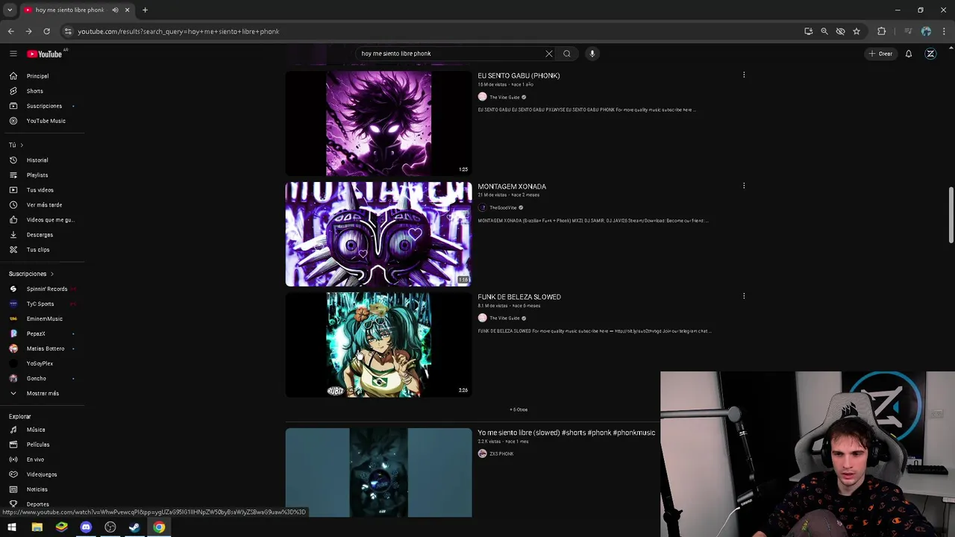Image resolution: width=955 pixels, height=537 pixels.
Task: Open a new Chrome tab
Action: click(x=145, y=10)
